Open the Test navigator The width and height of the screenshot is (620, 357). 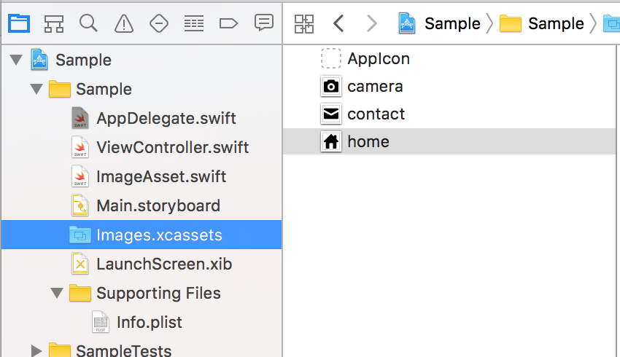pyautogui.click(x=158, y=23)
